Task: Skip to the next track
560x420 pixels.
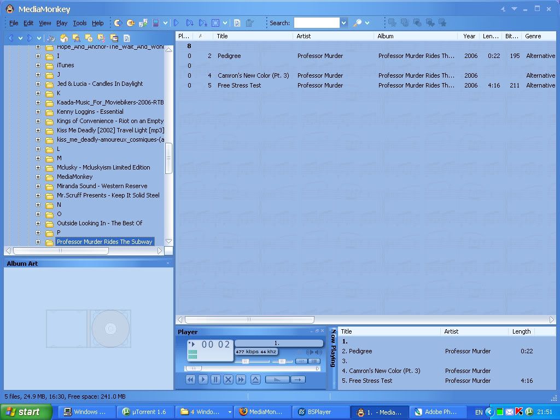Action: (x=241, y=380)
